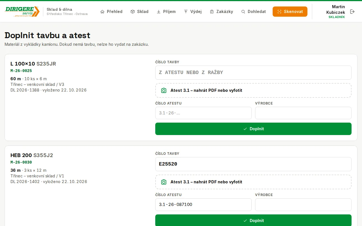
Task: Click the Číslo atestu field with 3.1-26-087100
Action: [203, 205]
